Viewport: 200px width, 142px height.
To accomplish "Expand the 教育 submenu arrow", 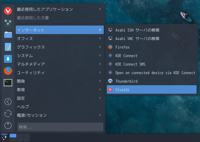I will tap(100, 89).
